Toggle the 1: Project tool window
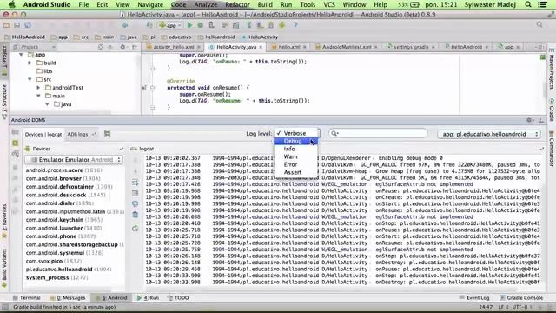This screenshot has height=313, width=556. pos(4,60)
